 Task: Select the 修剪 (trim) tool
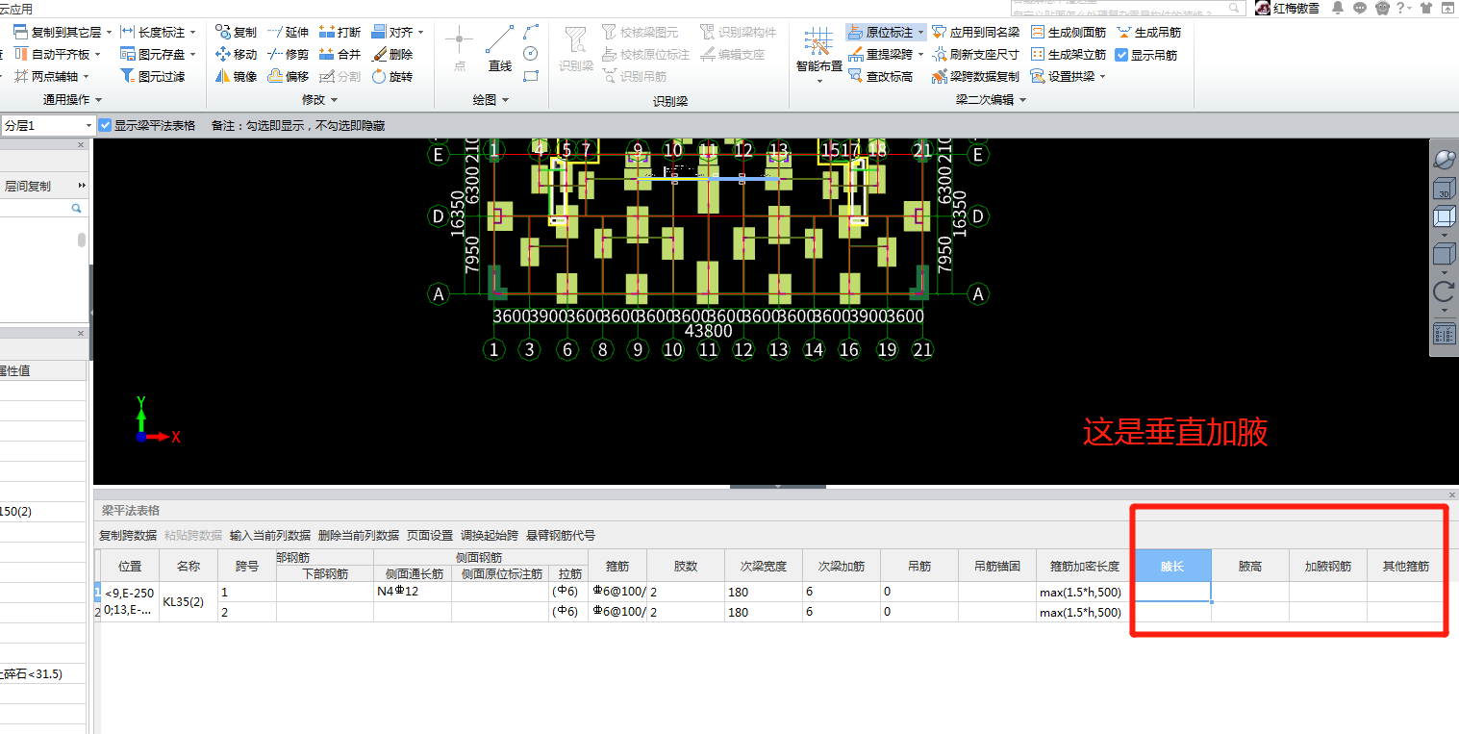[288, 54]
